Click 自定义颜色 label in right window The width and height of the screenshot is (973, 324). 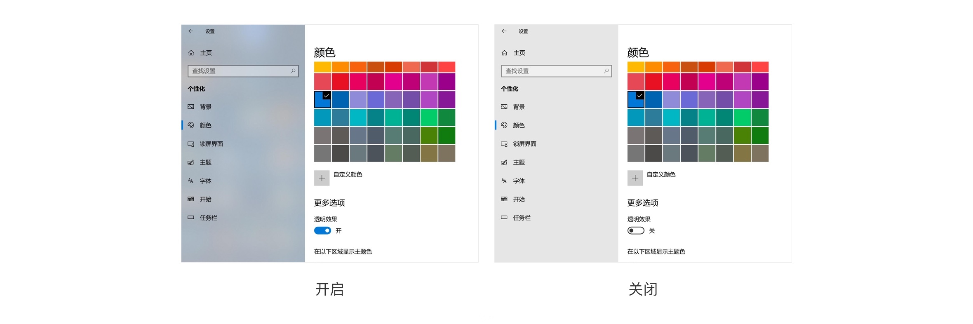pyautogui.click(x=661, y=174)
